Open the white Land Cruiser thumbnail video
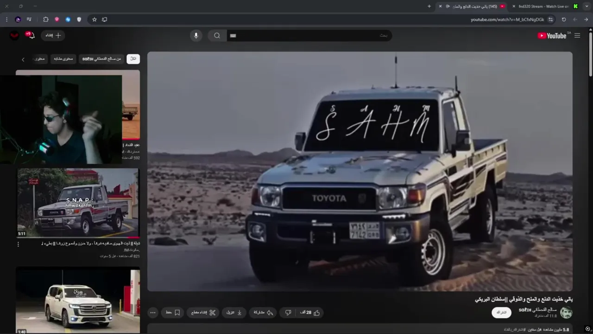Viewport: 593px width, 334px height. coord(78,300)
